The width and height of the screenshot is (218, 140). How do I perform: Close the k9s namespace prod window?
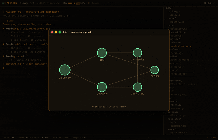tap(52, 32)
